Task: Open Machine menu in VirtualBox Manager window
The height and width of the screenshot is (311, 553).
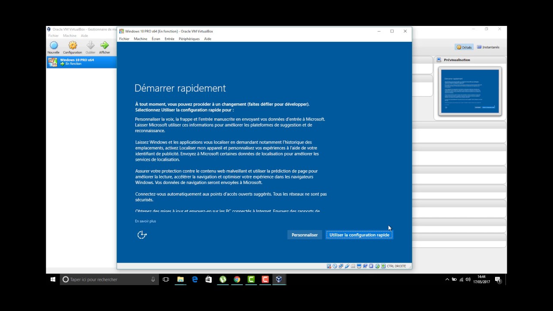Action: pos(70,36)
